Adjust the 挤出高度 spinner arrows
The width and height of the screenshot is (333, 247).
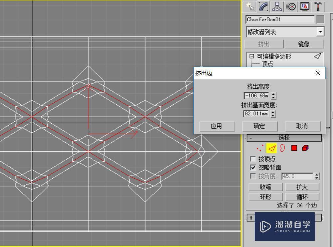coord(273,96)
